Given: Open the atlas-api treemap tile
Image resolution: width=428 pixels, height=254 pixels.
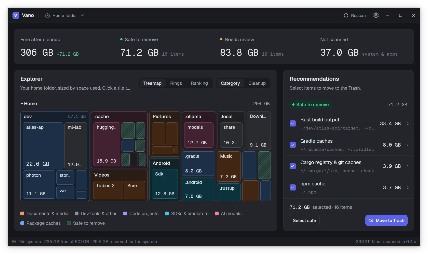Looking at the screenshot, I should coord(43,146).
